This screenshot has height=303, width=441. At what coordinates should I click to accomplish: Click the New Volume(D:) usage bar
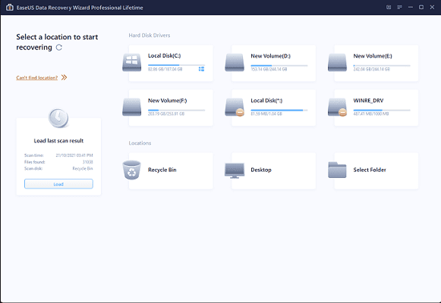(279, 65)
